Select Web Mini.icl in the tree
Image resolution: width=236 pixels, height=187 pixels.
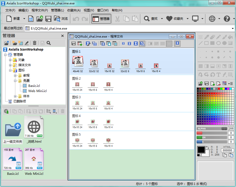pyautogui.click(x=37, y=91)
